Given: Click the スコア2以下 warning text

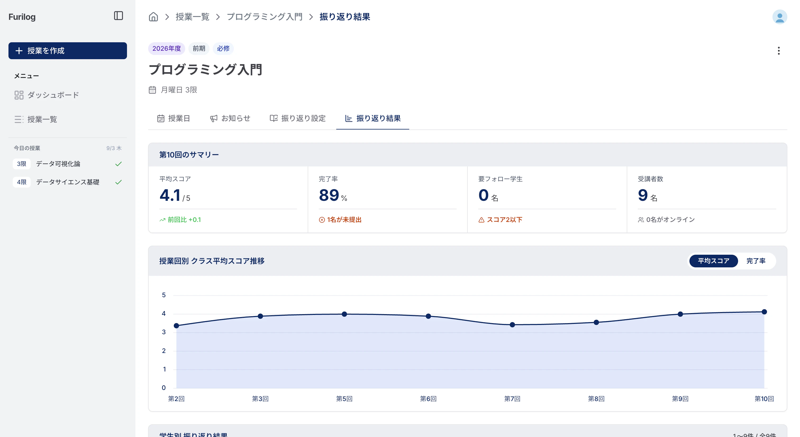Looking at the screenshot, I should click(504, 220).
